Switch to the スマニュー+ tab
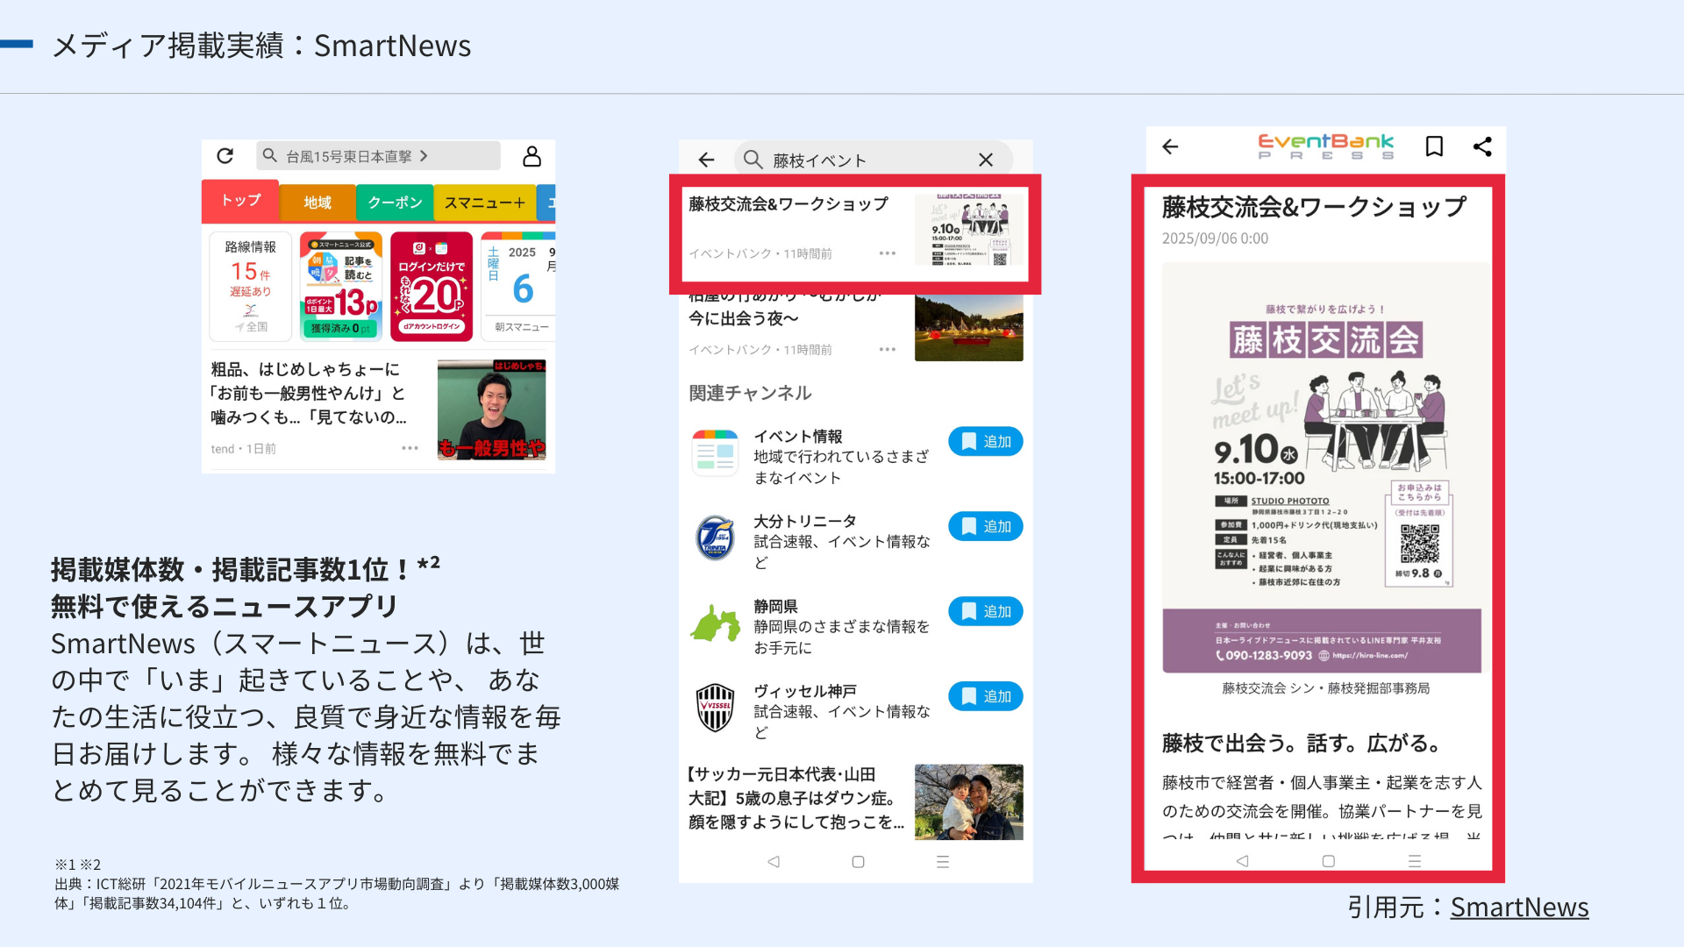Viewport: 1684px width, 947px height. coord(484,203)
